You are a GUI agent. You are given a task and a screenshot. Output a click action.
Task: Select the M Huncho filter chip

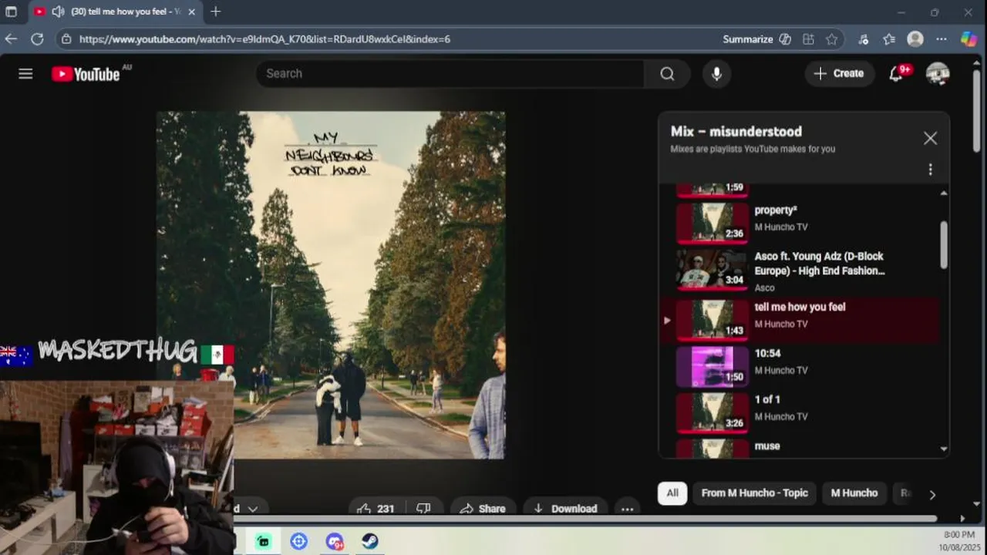pyautogui.click(x=854, y=493)
